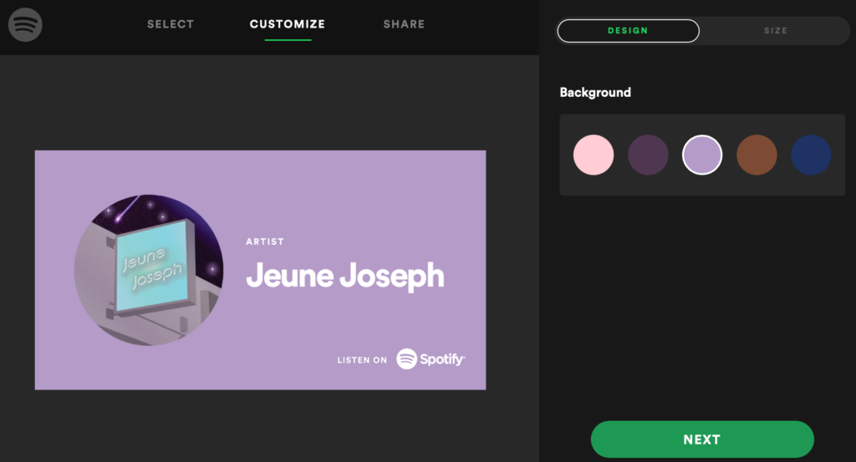Choose the light pink background swatch

pos(594,155)
